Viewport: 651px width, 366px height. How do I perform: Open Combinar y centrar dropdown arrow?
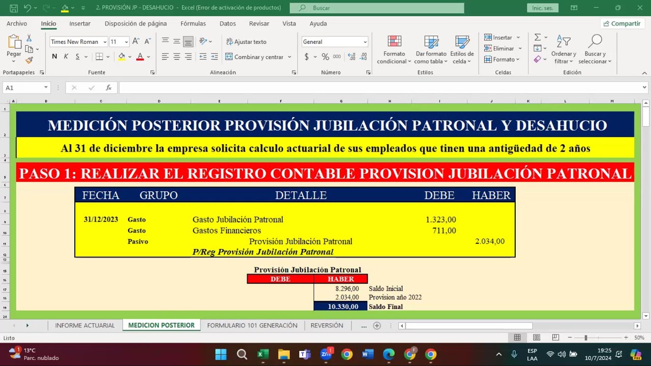tap(289, 57)
